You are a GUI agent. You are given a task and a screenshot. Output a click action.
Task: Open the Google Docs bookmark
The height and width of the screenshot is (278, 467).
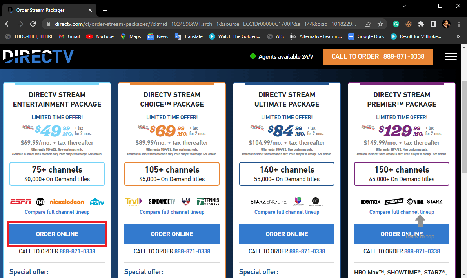[x=366, y=36]
